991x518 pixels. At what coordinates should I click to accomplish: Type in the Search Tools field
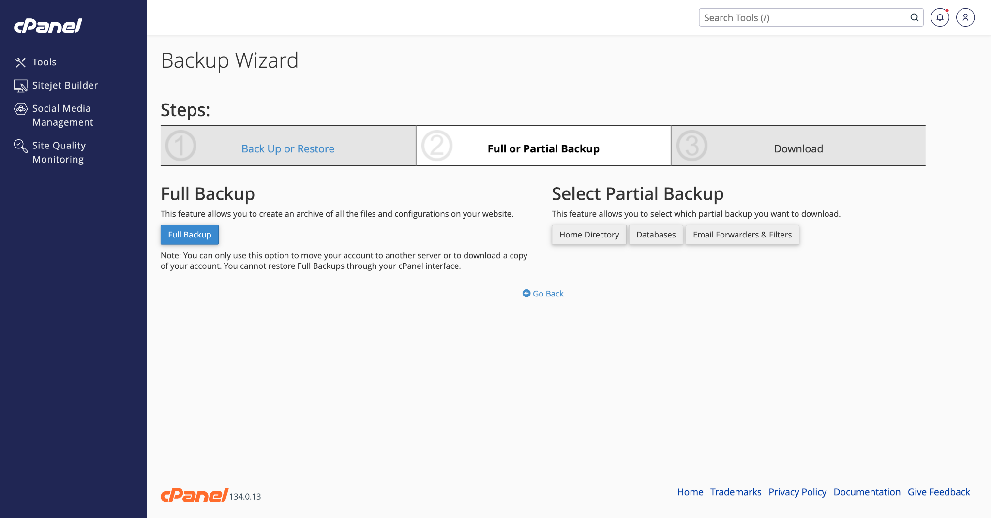coord(803,18)
